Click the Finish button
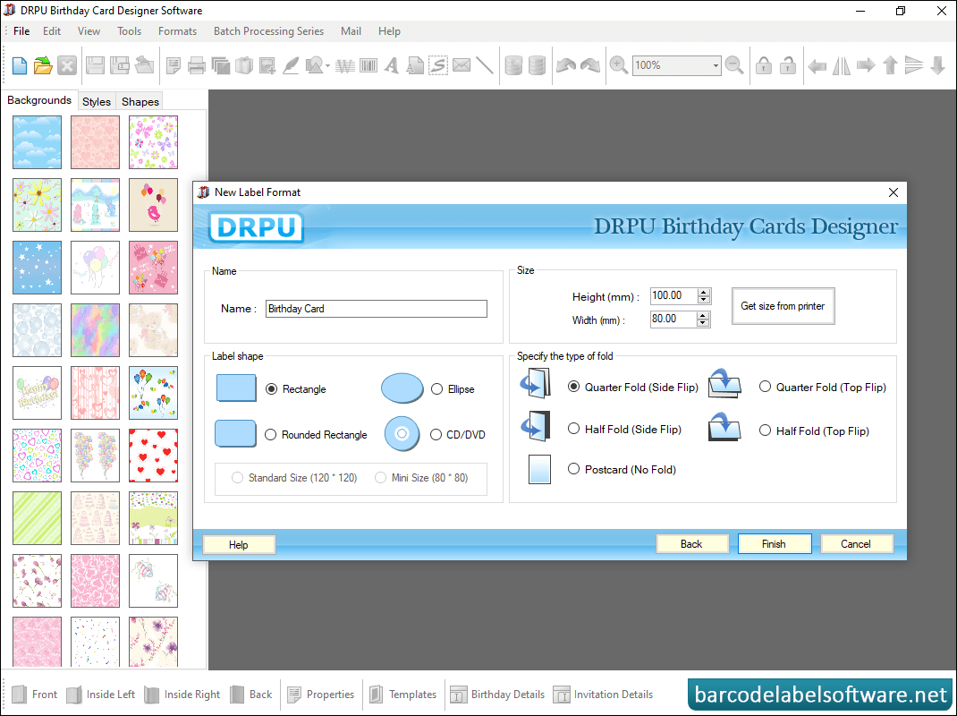The height and width of the screenshot is (716, 957). [775, 544]
